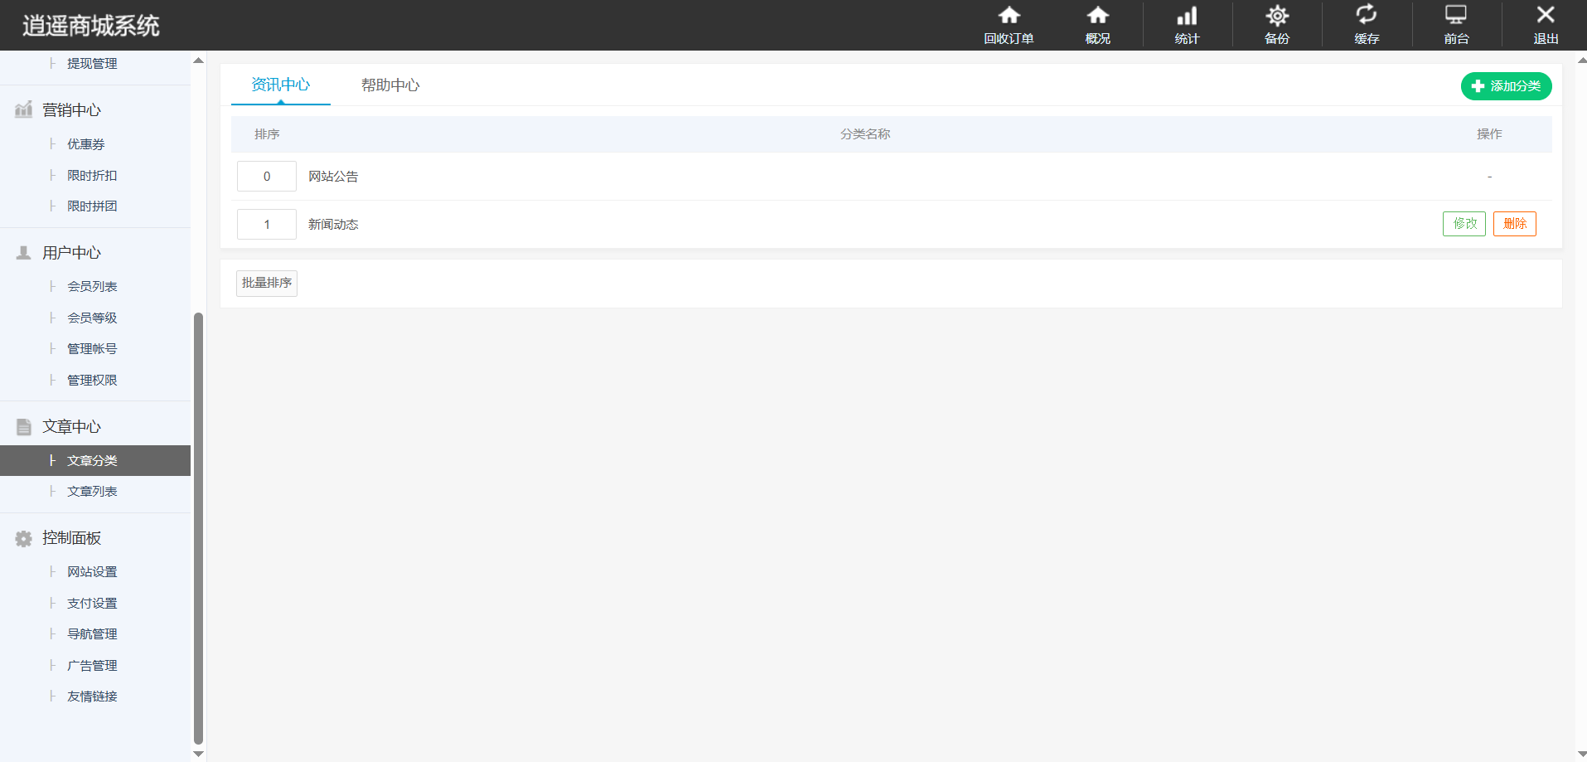The image size is (1587, 762).
Task: Click the 备份 backup gear icon
Action: (x=1276, y=17)
